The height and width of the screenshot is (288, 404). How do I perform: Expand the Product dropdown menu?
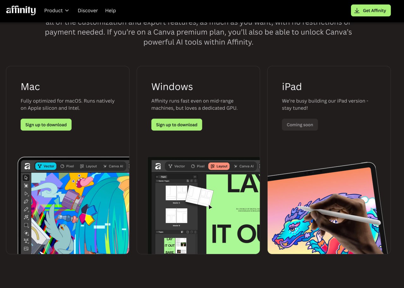click(x=56, y=10)
